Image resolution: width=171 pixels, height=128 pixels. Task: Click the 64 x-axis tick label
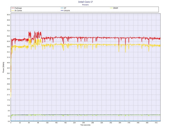pyautogui.click(x=29, y=123)
